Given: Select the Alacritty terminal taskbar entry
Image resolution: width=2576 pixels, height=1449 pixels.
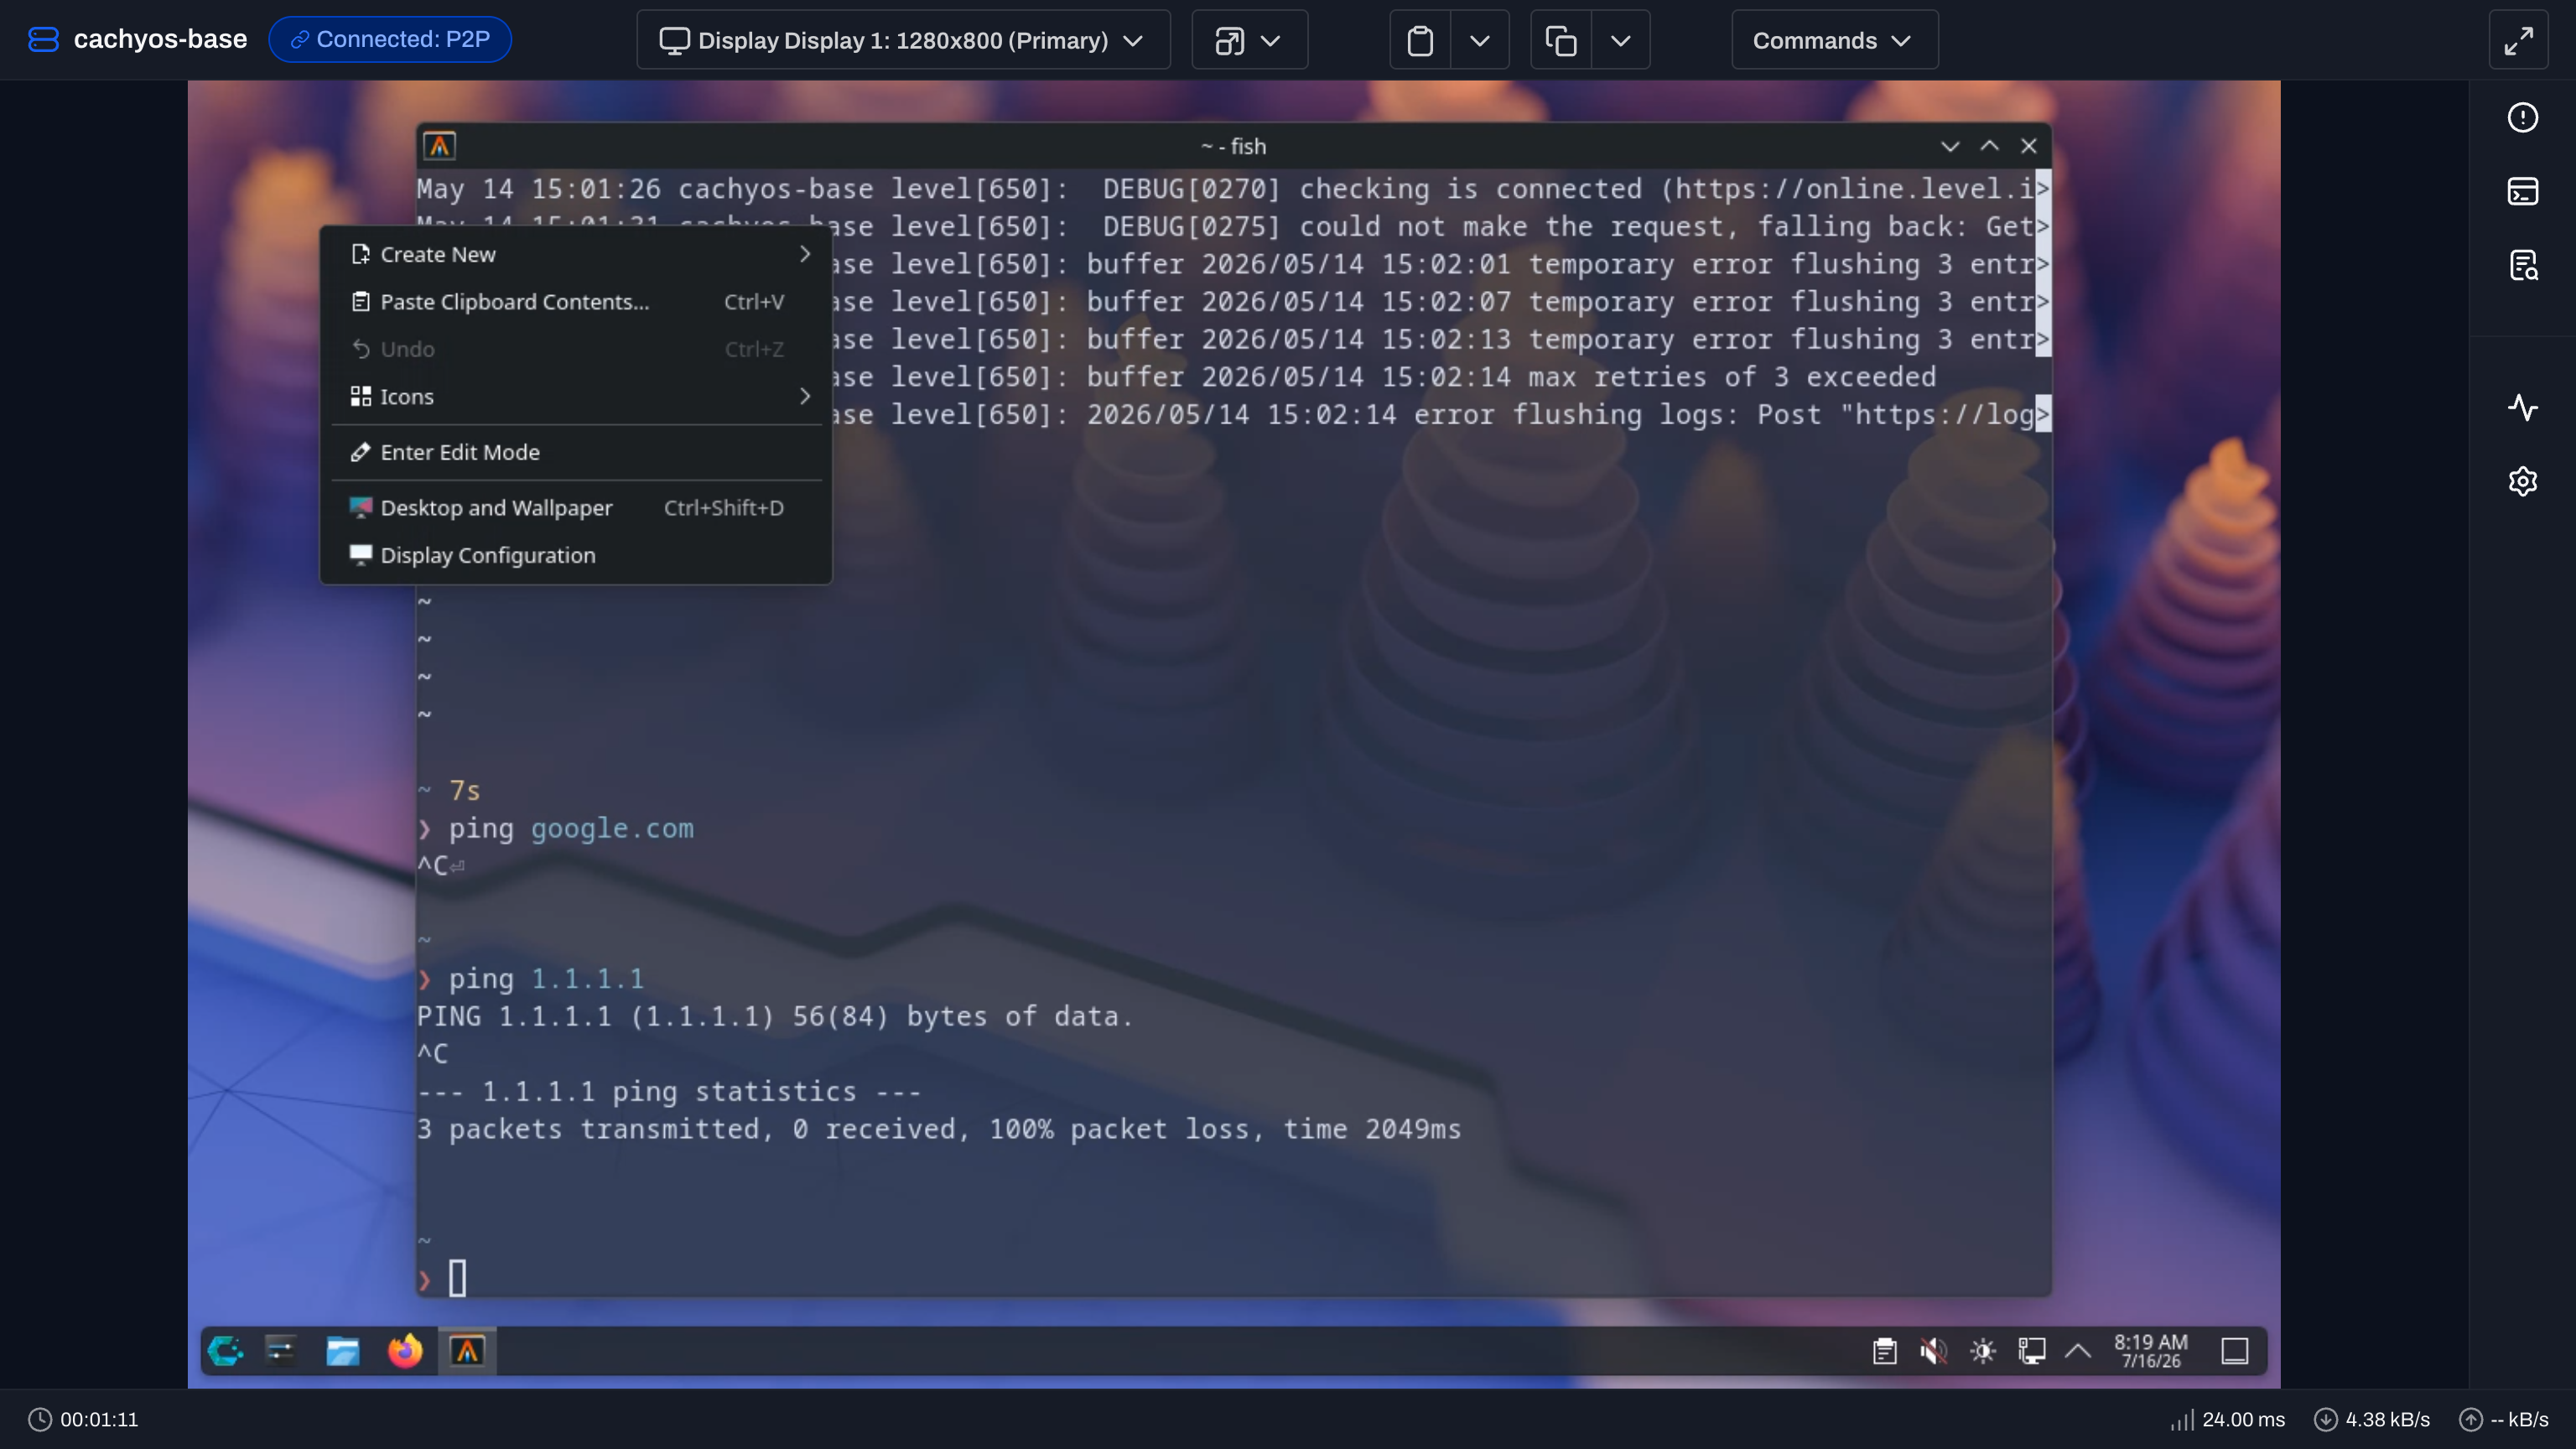Looking at the screenshot, I should click(x=467, y=1351).
